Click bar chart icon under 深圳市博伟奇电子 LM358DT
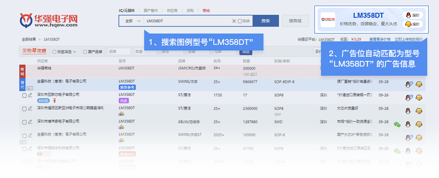Image resolution: width=439 pixels, height=178 pixels. tap(121, 128)
